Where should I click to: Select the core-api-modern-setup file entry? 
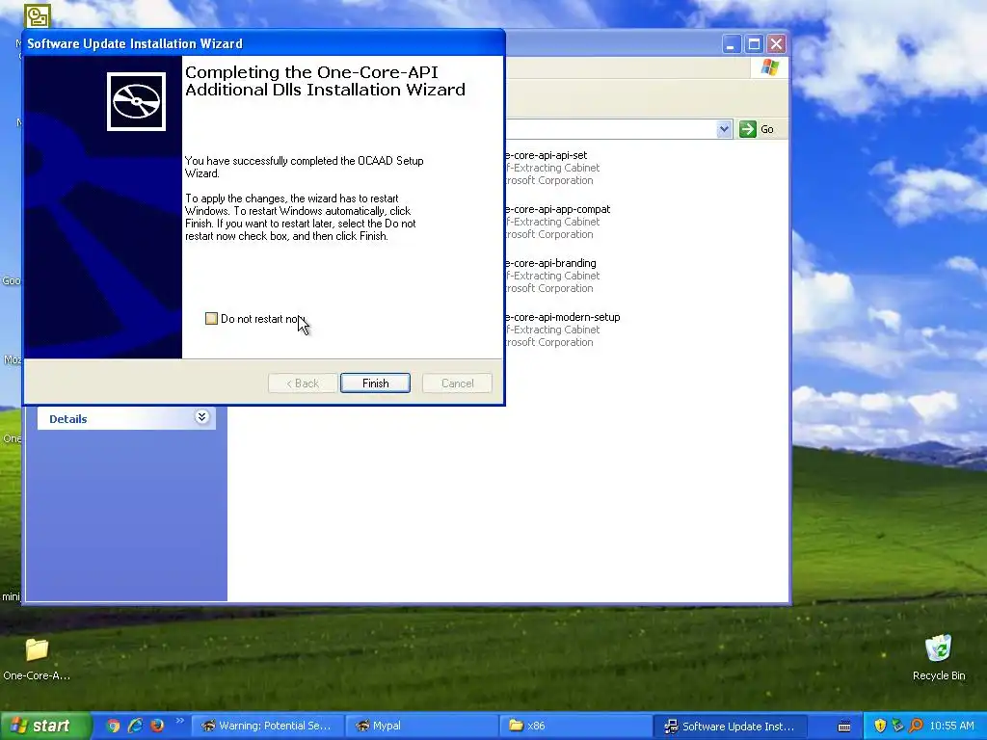tap(563, 330)
